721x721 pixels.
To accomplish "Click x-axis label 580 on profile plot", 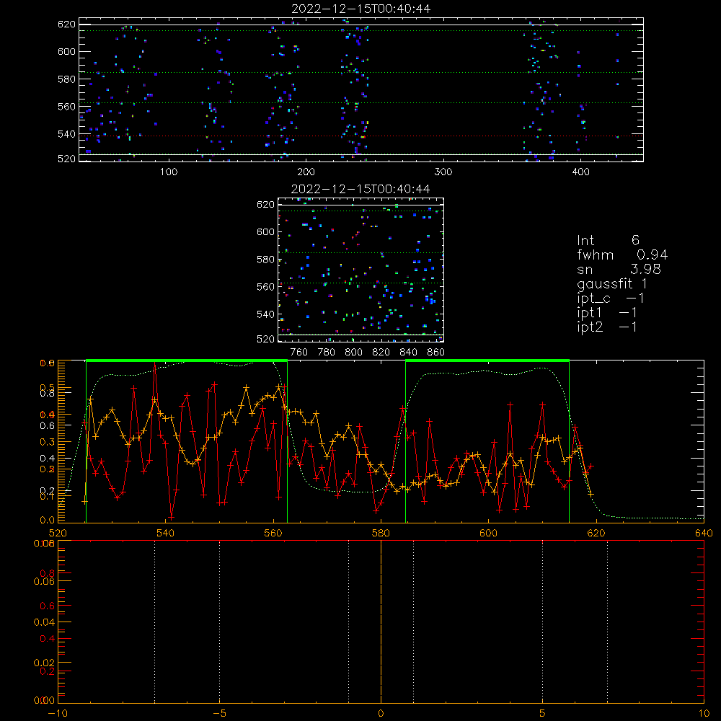I will [x=381, y=534].
